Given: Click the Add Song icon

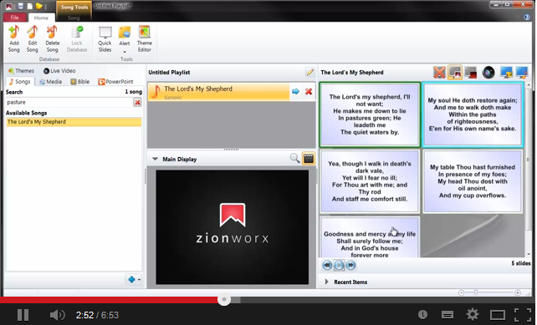Looking at the screenshot, I should (x=14, y=39).
